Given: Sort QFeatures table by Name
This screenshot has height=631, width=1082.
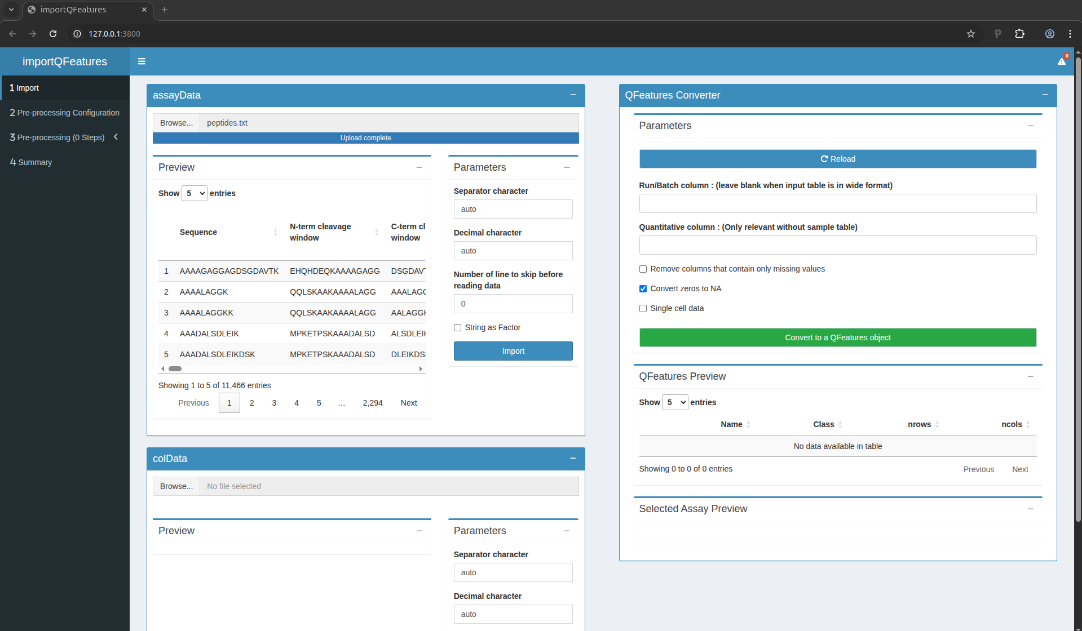Looking at the screenshot, I should coord(735,424).
